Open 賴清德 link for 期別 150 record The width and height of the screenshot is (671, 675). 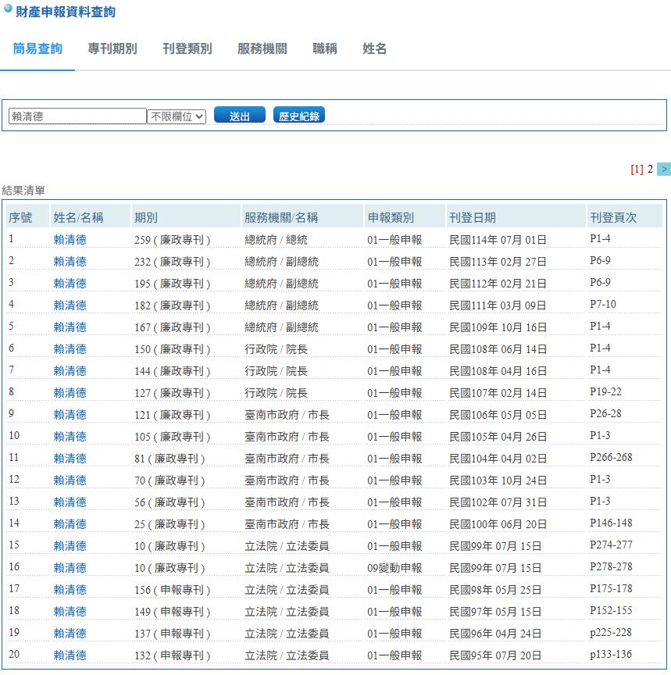click(x=70, y=349)
